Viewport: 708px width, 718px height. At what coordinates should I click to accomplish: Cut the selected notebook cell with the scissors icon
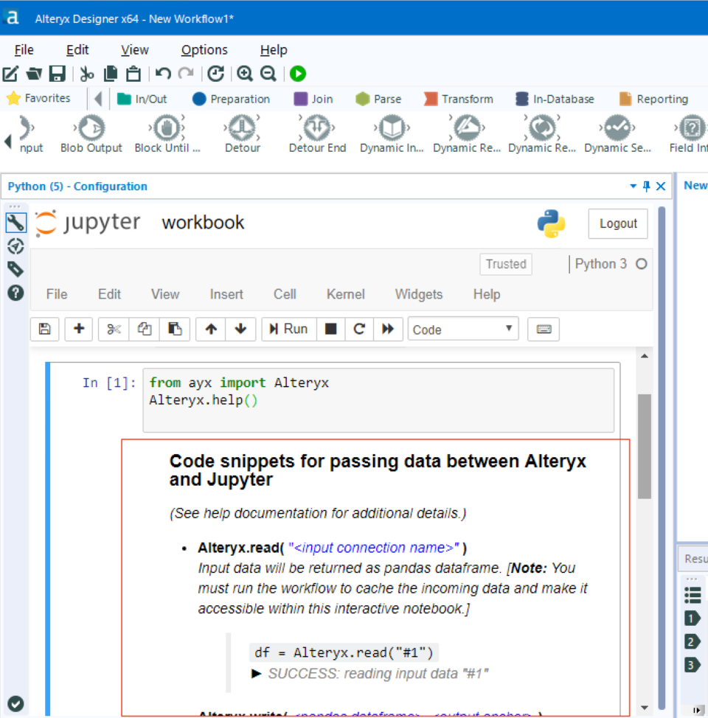112,329
